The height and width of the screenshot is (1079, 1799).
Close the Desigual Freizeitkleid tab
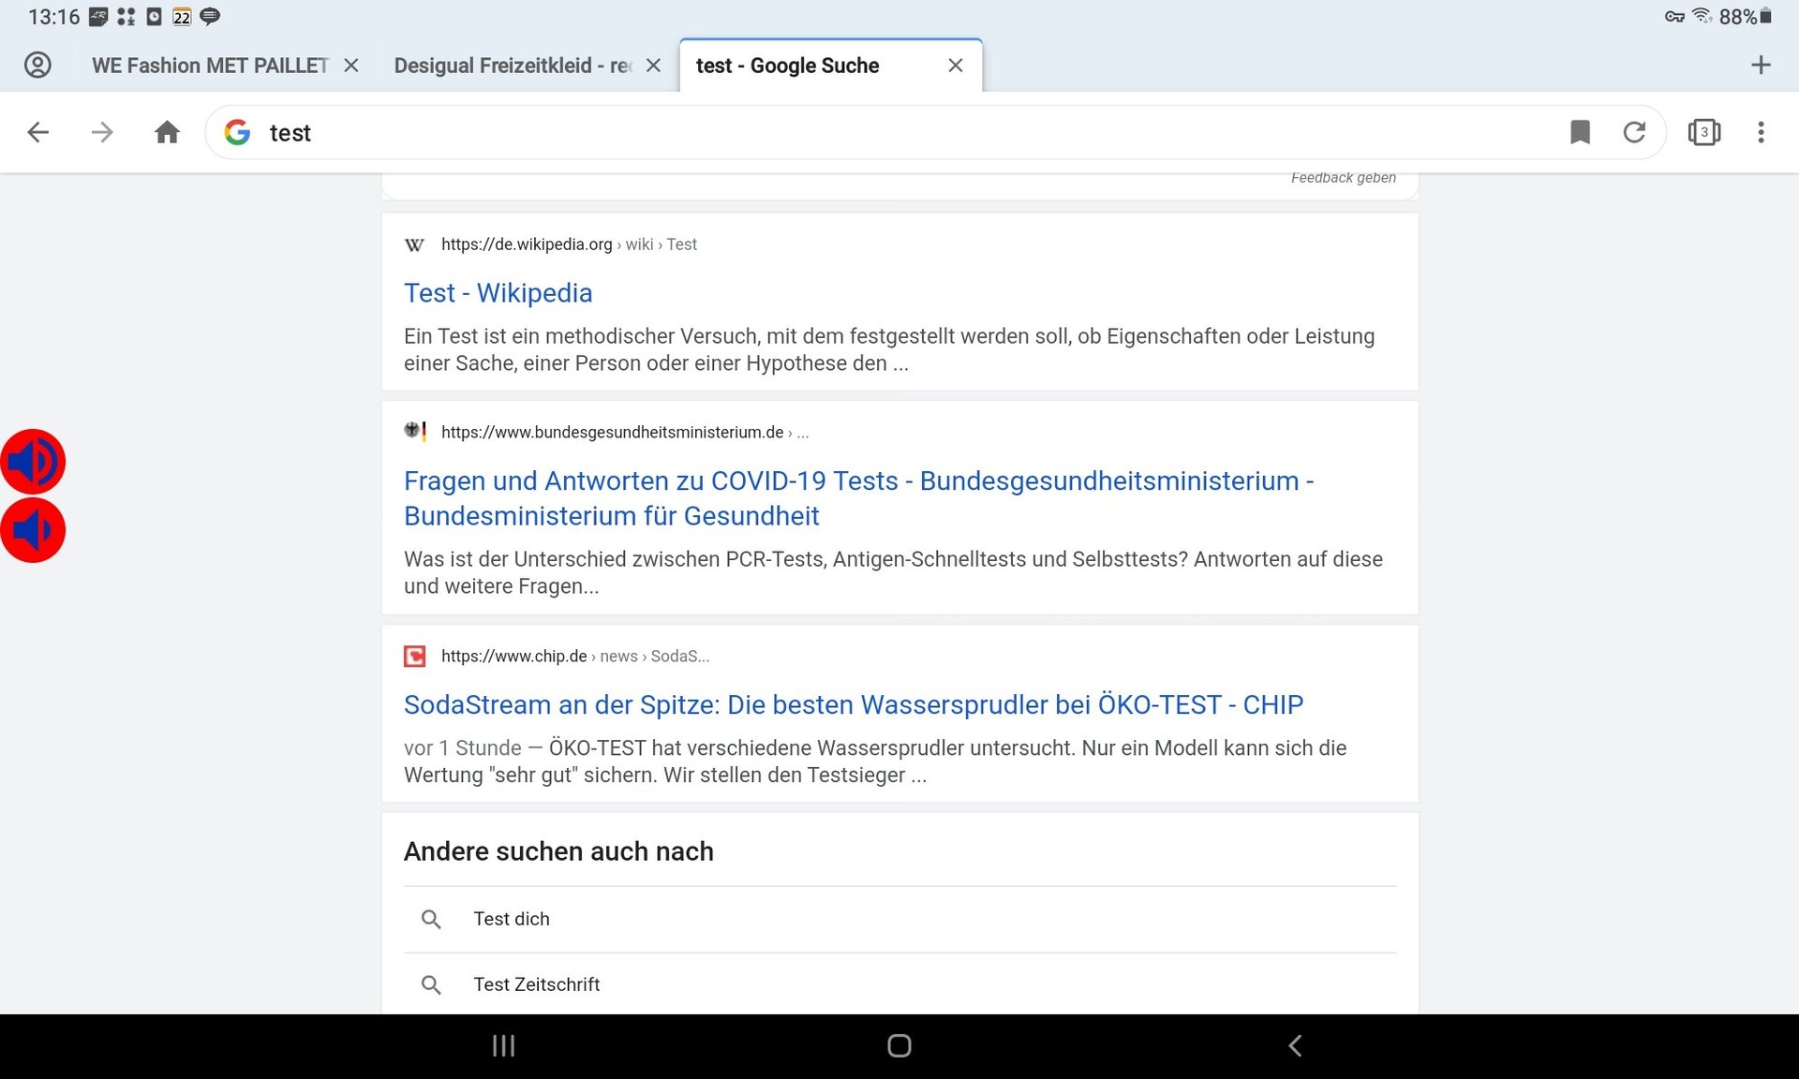pyautogui.click(x=654, y=66)
